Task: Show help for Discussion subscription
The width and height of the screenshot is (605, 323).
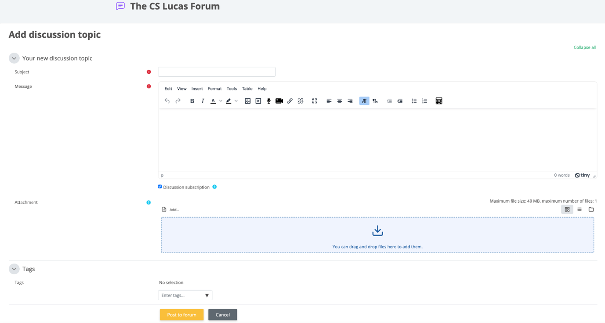Action: (214, 187)
